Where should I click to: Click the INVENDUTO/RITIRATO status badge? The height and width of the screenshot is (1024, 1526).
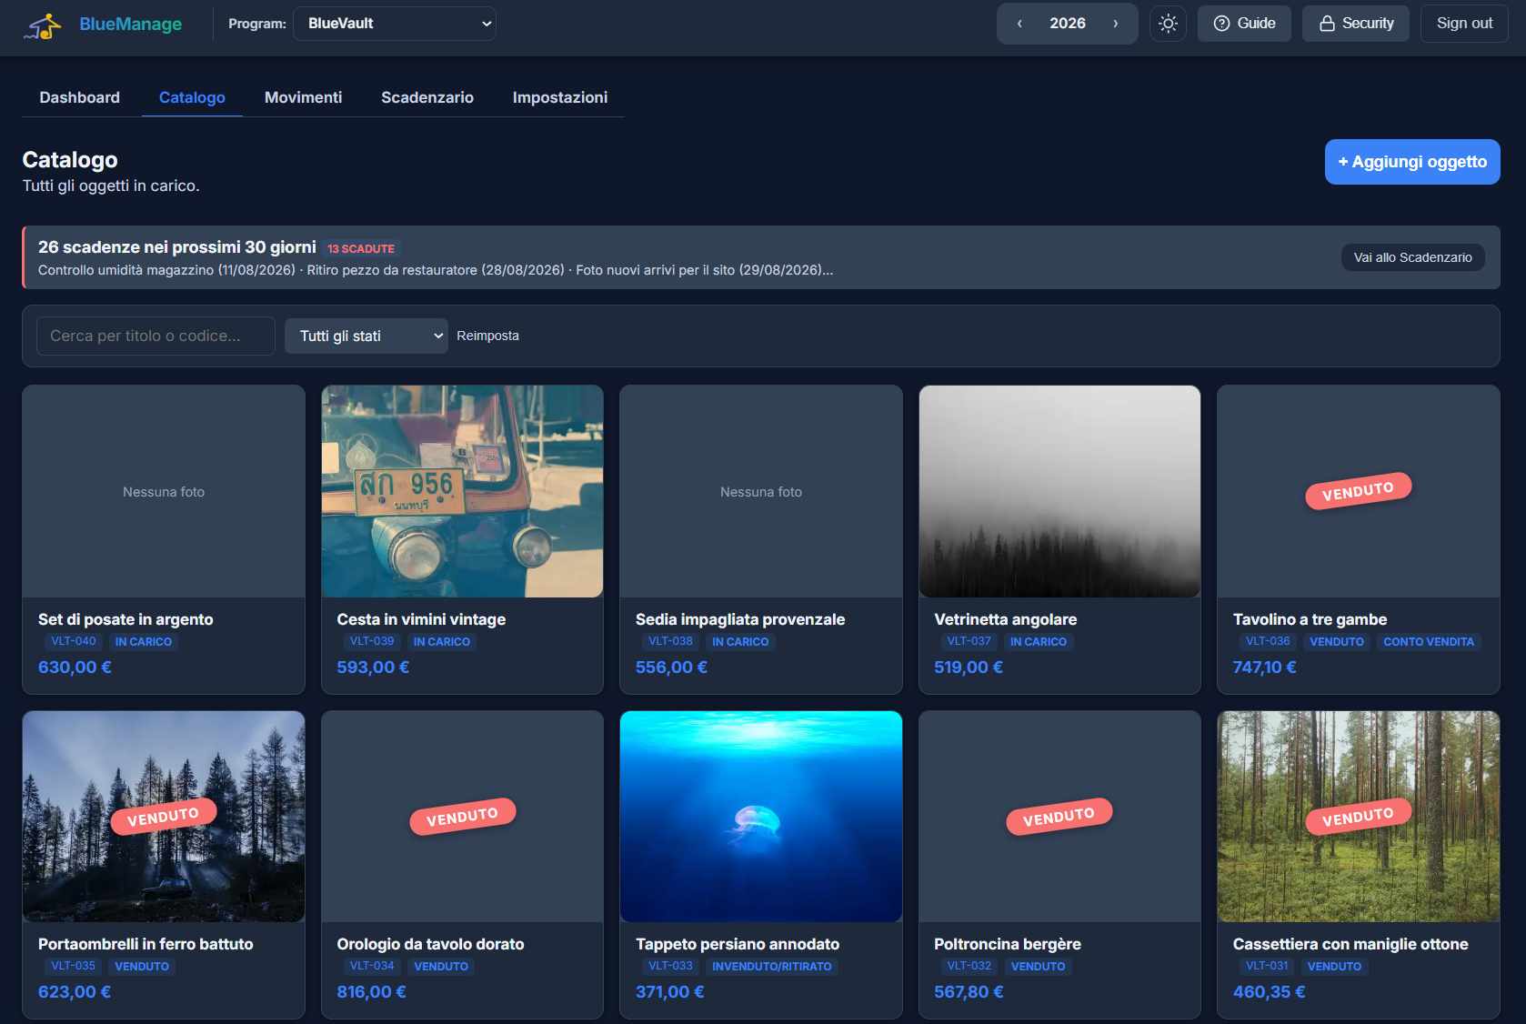(771, 967)
